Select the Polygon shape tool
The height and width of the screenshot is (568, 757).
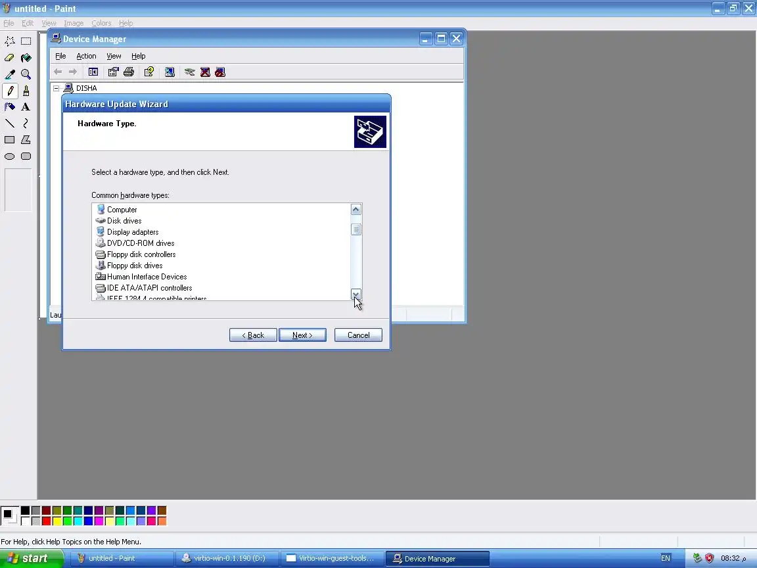click(26, 139)
